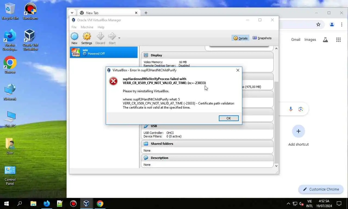Close the VirtualBox error dialog
This screenshot has width=348, height=209.
coord(238,70)
